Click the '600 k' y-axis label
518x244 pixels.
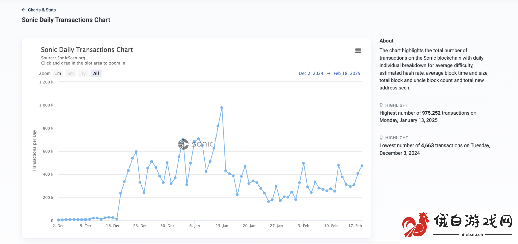(48, 151)
